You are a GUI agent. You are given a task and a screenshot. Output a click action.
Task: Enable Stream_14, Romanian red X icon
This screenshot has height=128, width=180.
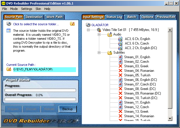(x=120, y=116)
